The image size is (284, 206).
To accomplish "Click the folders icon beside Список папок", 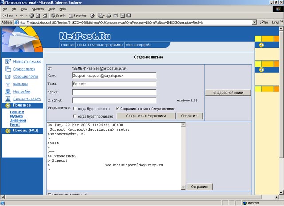I will coord(8,69).
